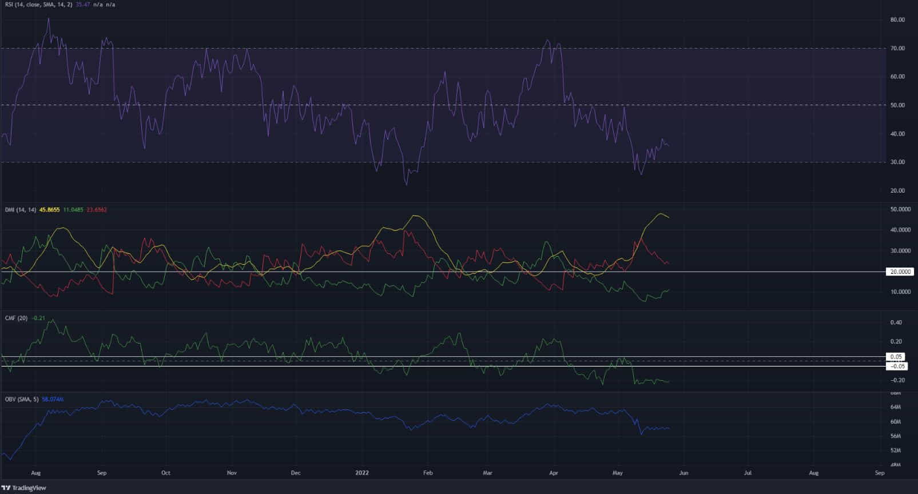Click the 20.0000 horizontal line price tag
This screenshot has width=918, height=494.
[901, 272]
